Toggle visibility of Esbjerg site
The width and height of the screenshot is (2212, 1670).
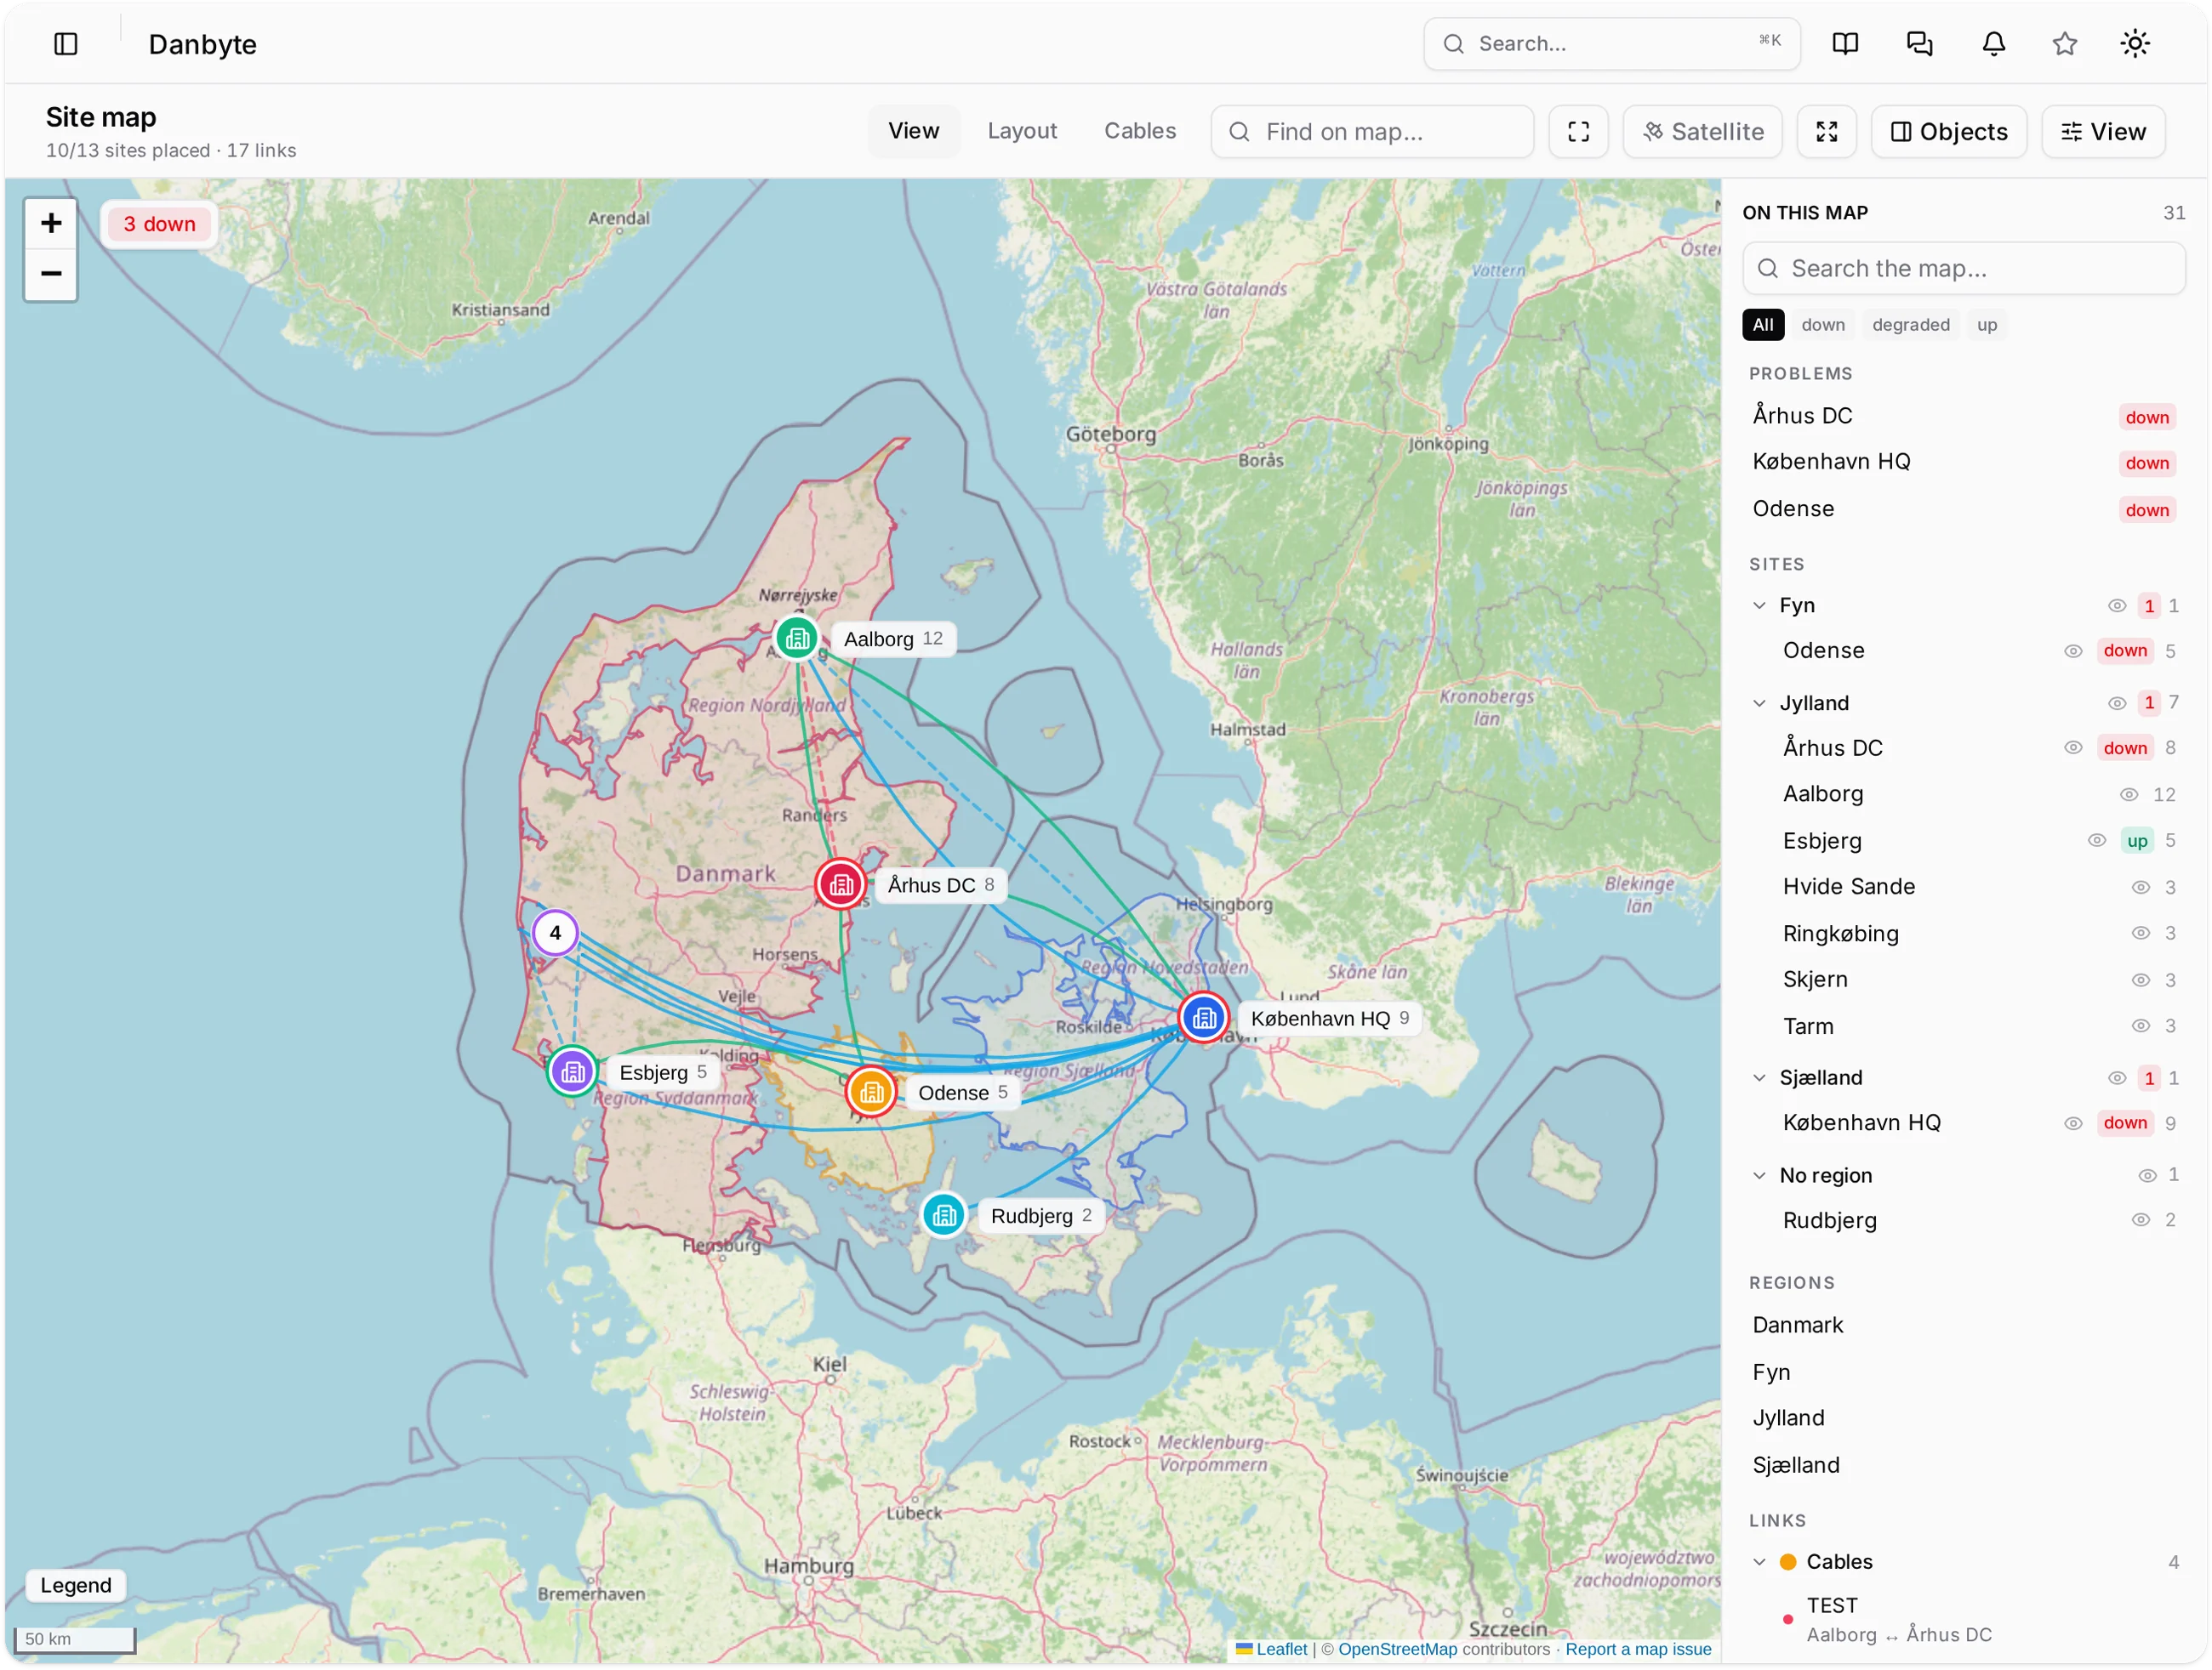point(2097,840)
